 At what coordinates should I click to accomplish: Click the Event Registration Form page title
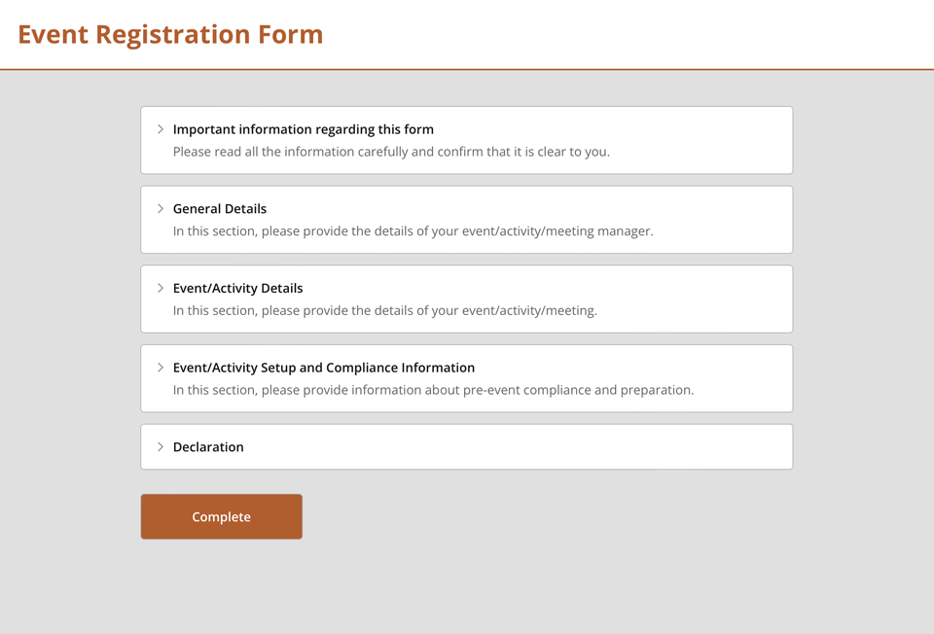pyautogui.click(x=170, y=35)
